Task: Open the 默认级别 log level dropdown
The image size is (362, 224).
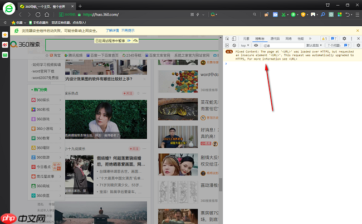Action: [x=315, y=45]
